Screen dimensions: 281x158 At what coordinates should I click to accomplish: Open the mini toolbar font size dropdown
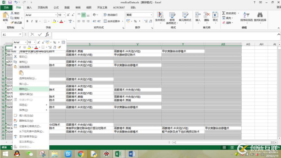(34, 43)
